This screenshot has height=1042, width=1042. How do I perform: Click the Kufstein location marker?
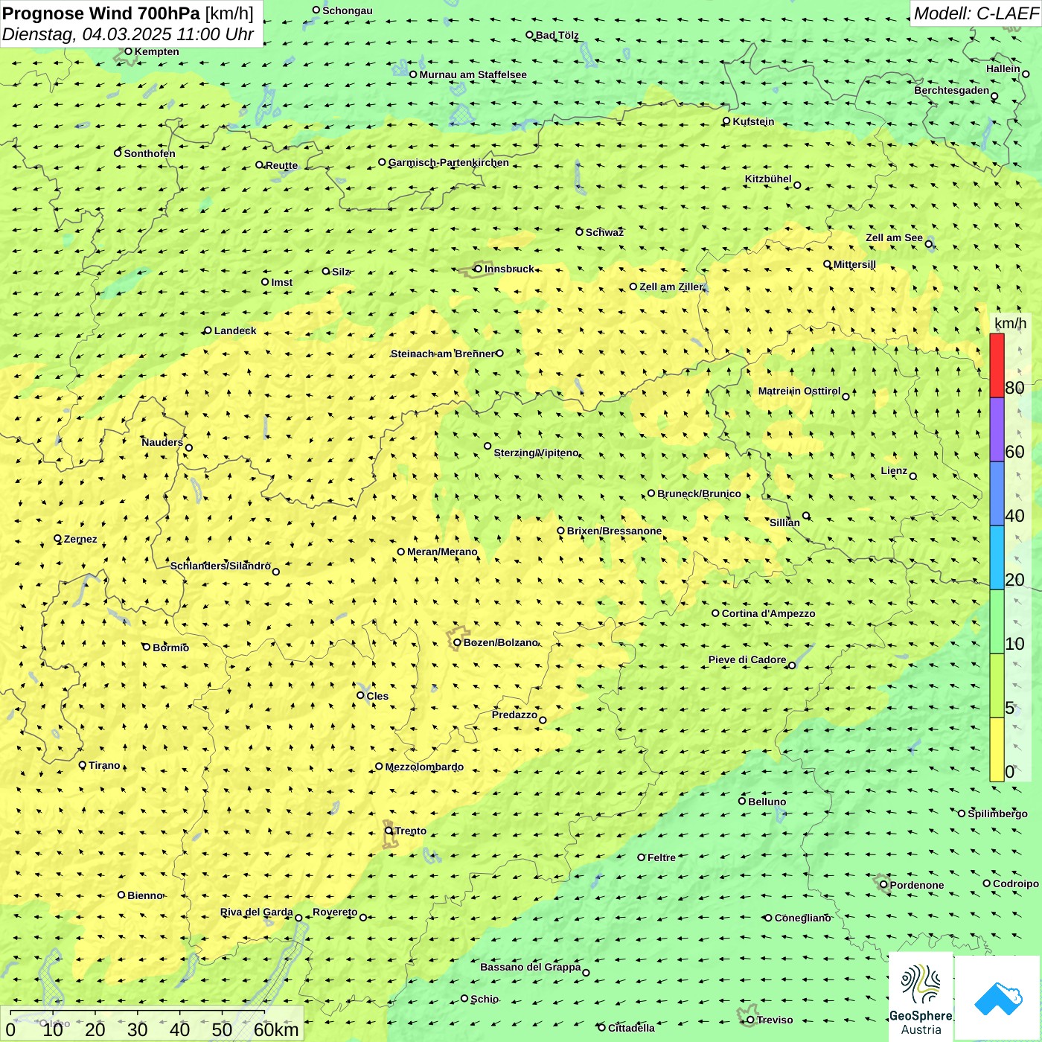click(x=726, y=121)
